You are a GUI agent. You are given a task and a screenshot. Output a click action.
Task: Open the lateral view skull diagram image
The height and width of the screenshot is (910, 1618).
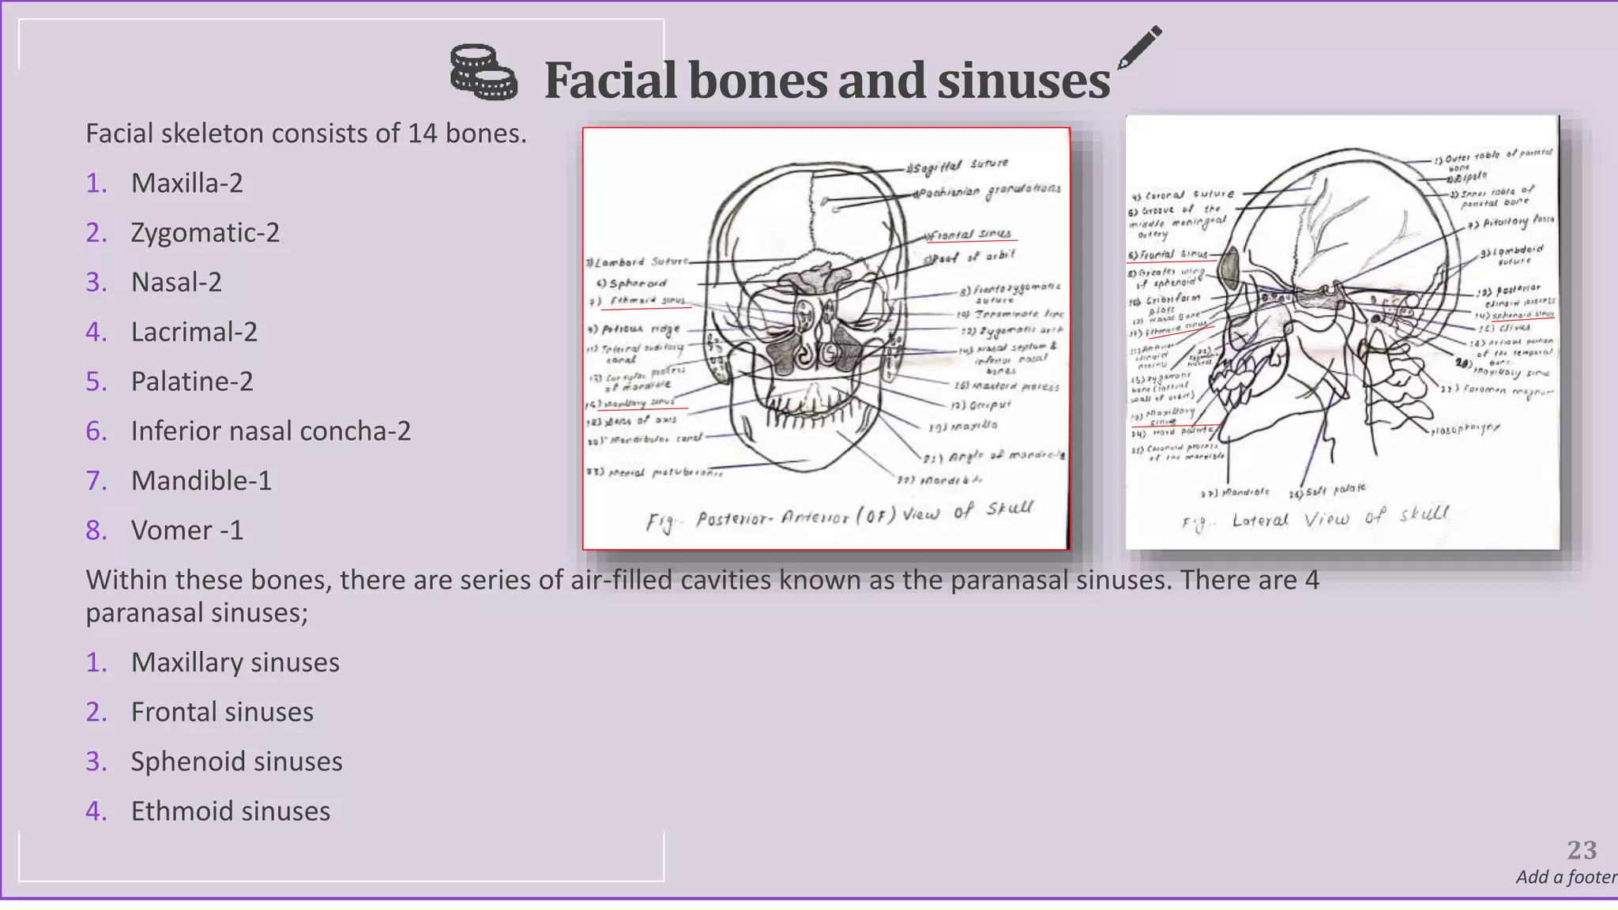tap(1342, 332)
